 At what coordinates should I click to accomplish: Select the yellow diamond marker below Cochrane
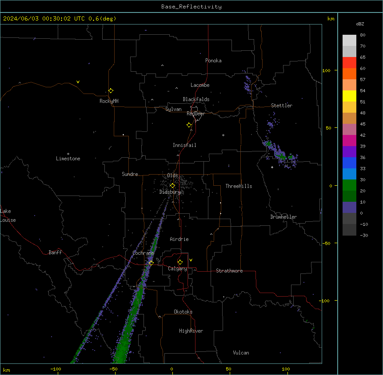pos(151,263)
